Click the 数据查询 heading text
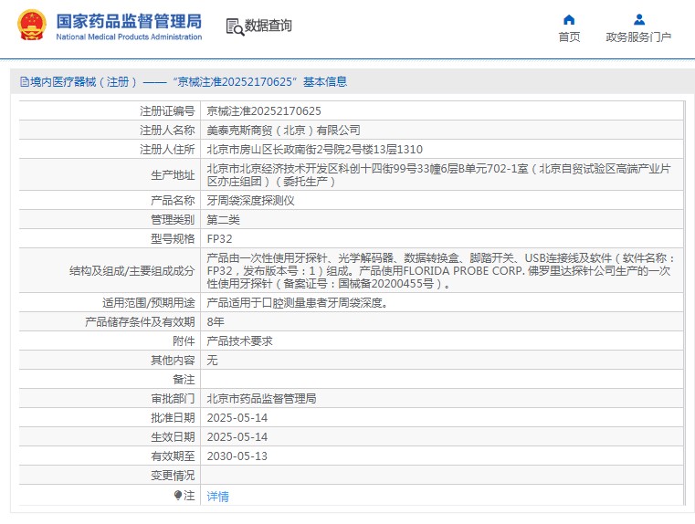 (x=269, y=26)
